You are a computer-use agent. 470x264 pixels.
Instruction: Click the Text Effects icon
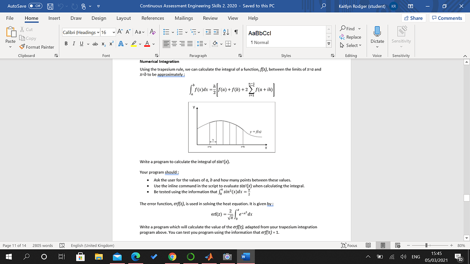(x=121, y=44)
